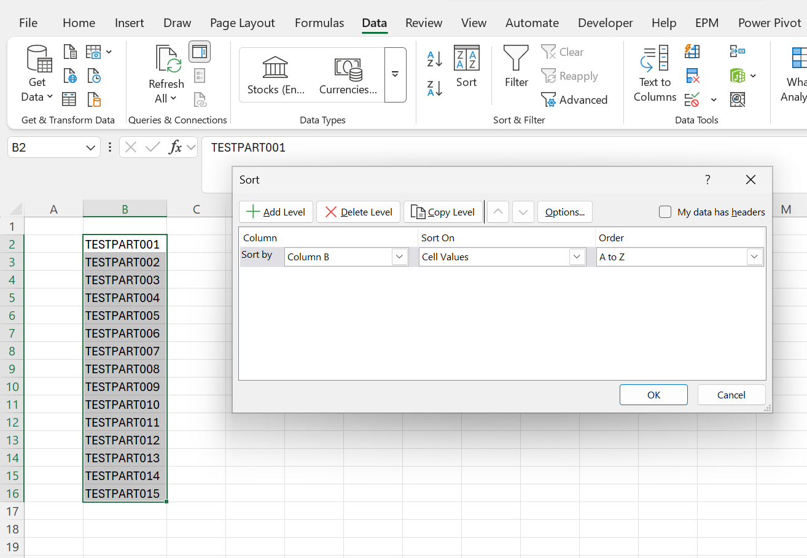The image size is (807, 558).
Task: Click the Sort Z to A icon
Action: [435, 88]
